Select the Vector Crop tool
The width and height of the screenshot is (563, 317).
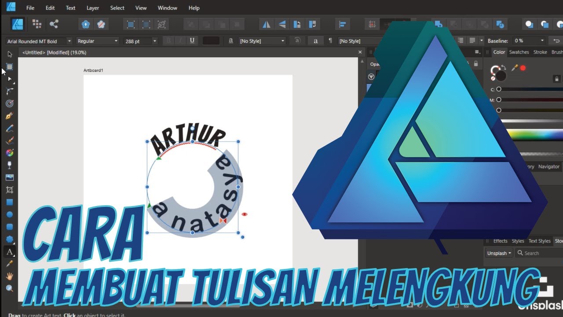[x=10, y=190]
